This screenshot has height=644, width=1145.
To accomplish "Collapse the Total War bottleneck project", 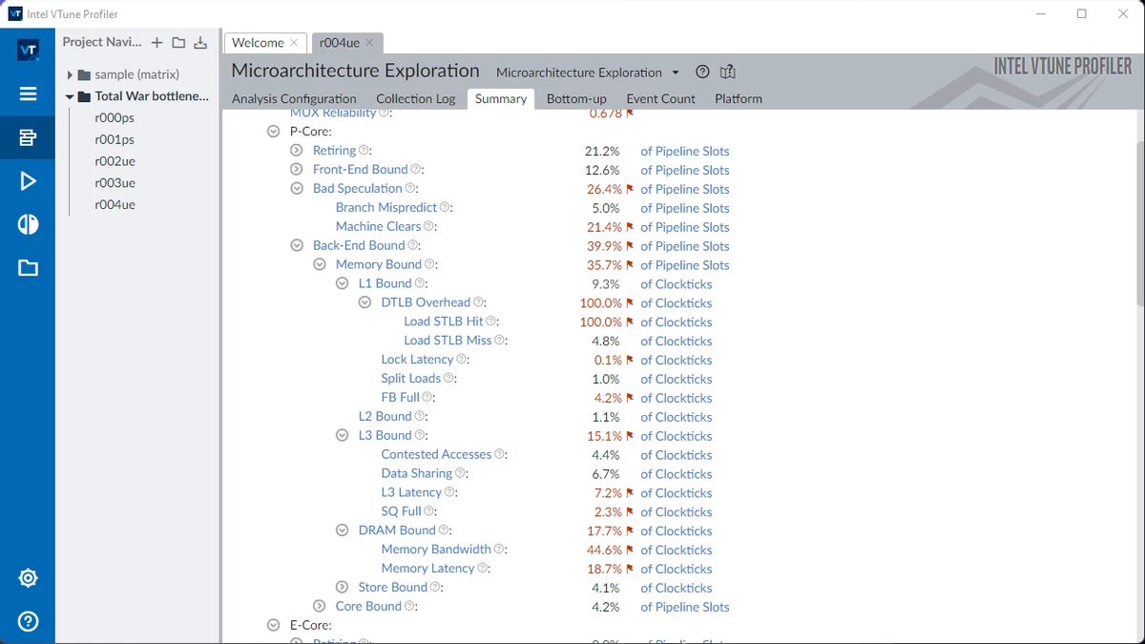I will [x=70, y=96].
